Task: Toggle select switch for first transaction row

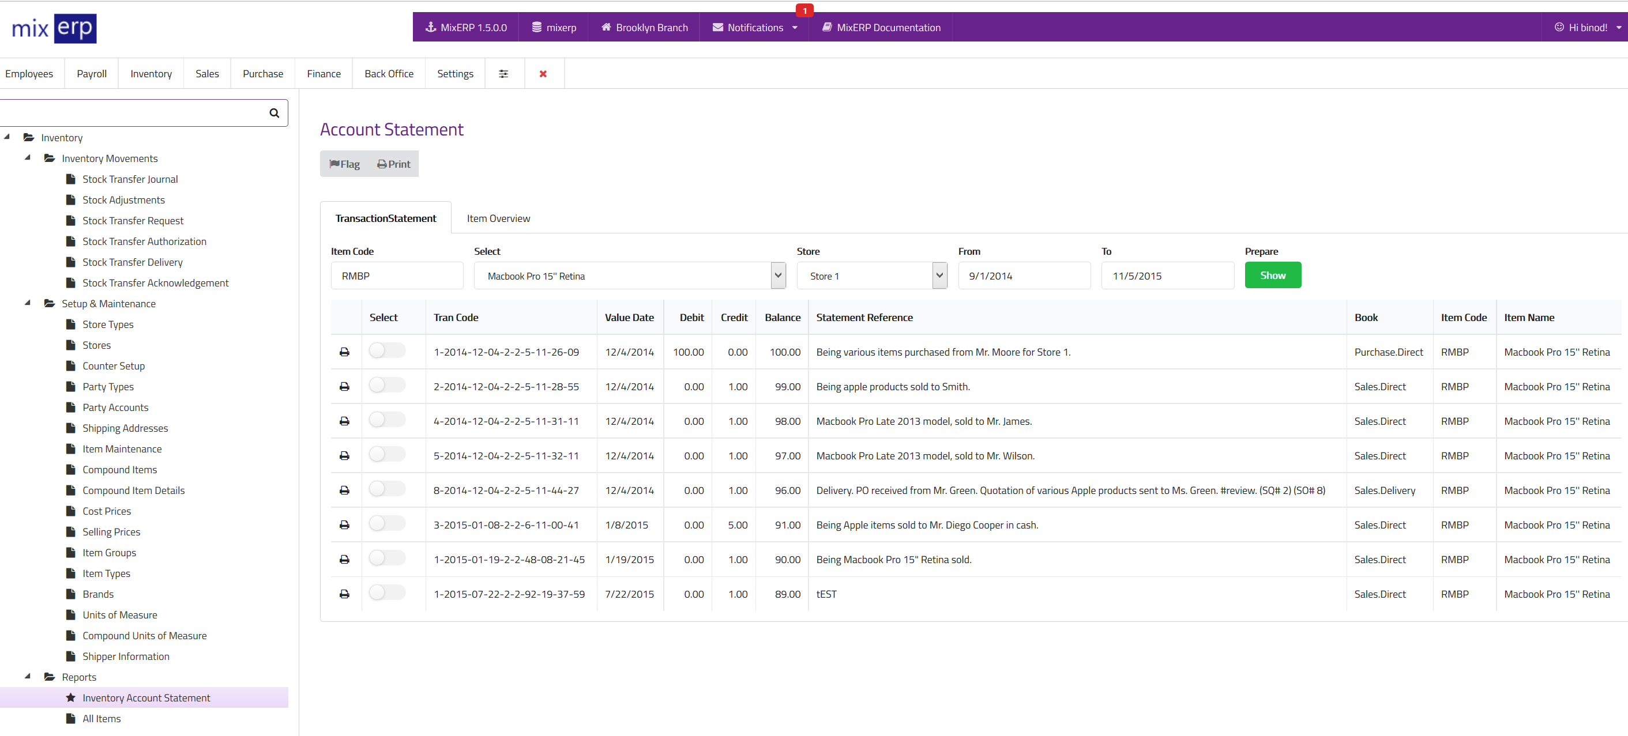Action: point(387,350)
